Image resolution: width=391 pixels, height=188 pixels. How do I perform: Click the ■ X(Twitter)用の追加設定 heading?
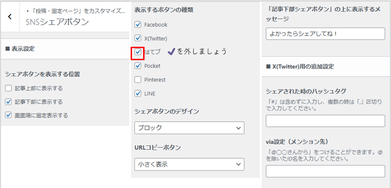tap(300, 67)
